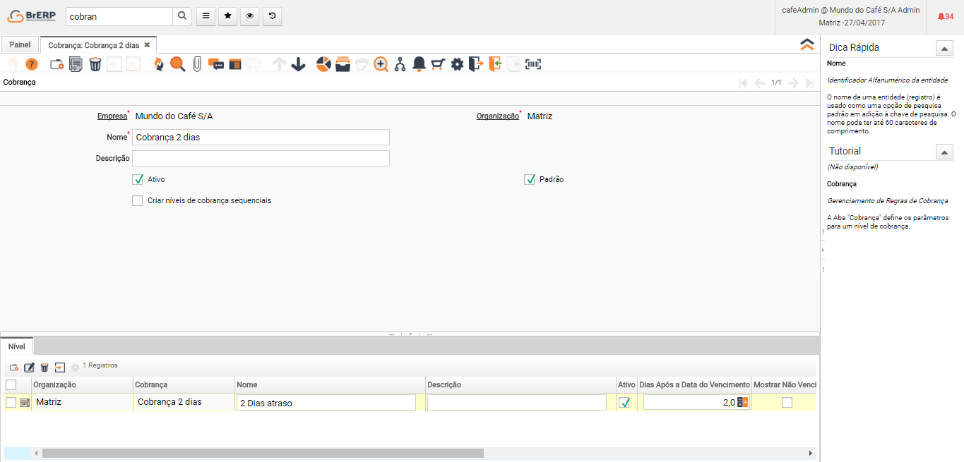The height and width of the screenshot is (462, 964).
Task: Click the Nome input field
Action: [x=261, y=137]
